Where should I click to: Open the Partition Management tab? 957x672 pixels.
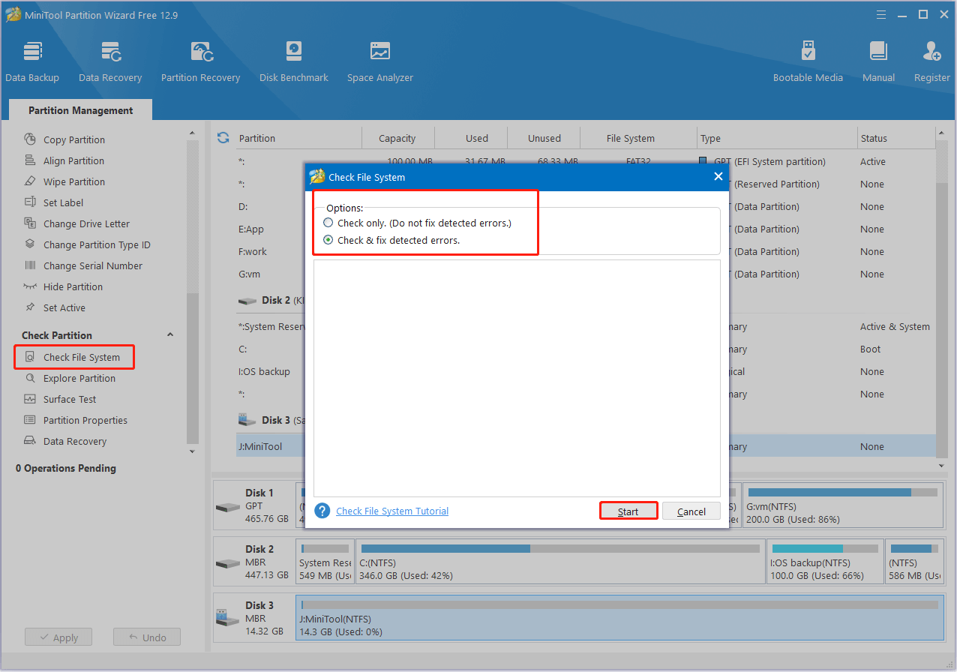(x=81, y=110)
